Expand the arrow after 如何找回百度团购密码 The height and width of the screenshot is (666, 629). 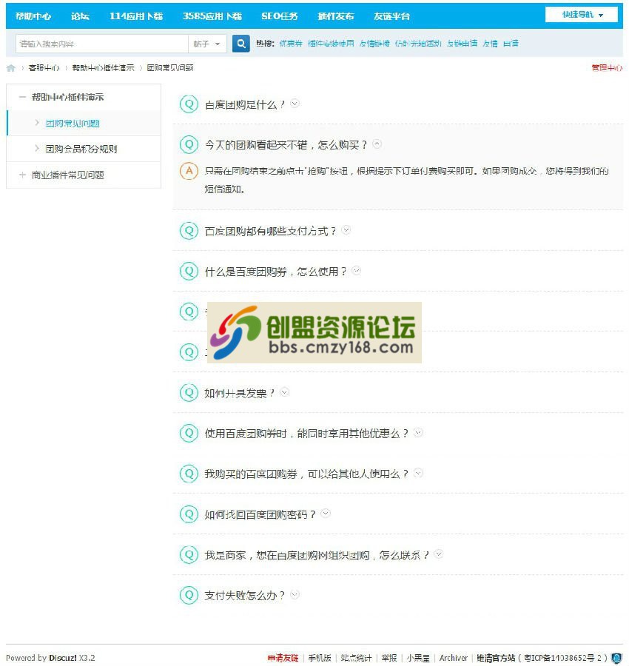point(326,513)
